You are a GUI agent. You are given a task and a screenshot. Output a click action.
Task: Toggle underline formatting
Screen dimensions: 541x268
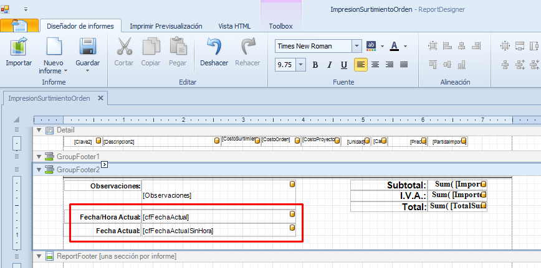coord(344,65)
